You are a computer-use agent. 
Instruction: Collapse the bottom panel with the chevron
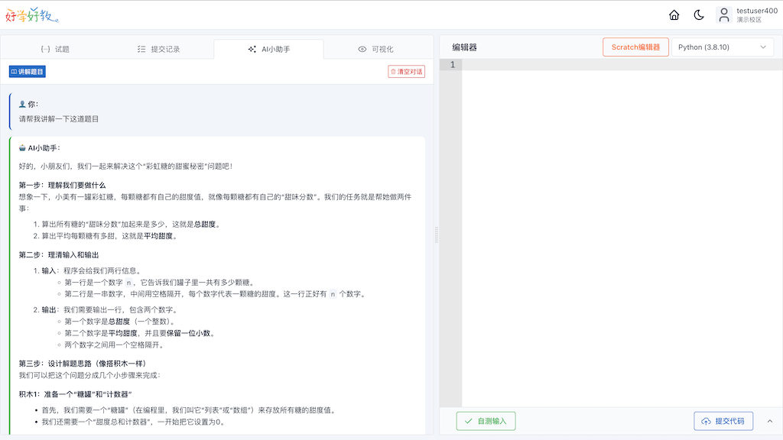pyautogui.click(x=769, y=421)
